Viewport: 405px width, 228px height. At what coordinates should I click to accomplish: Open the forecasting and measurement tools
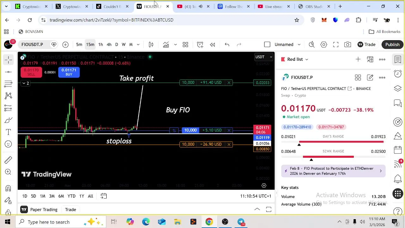click(9, 108)
